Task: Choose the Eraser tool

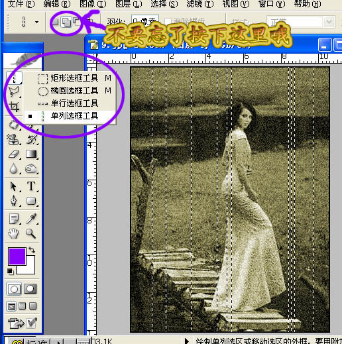Action: pyautogui.click(x=14, y=154)
